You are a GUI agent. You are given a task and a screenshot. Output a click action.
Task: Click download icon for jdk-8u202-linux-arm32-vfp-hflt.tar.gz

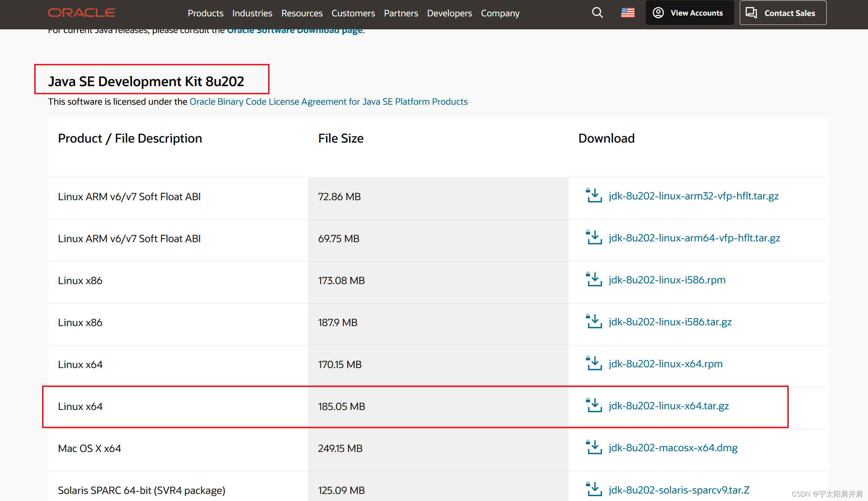coord(594,195)
